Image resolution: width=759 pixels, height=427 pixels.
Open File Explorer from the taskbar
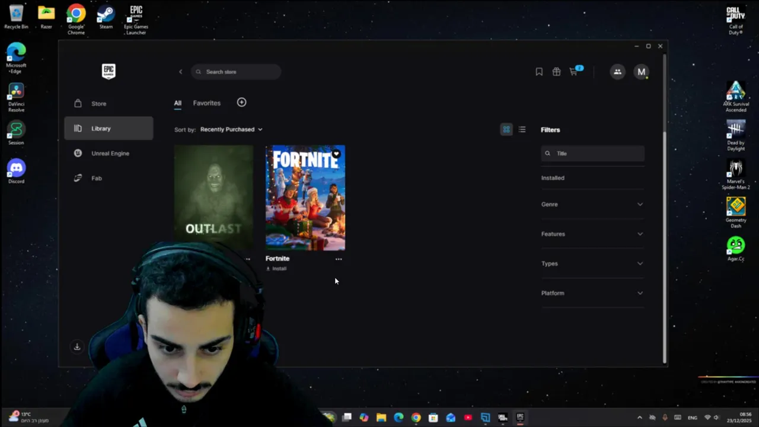click(x=381, y=418)
